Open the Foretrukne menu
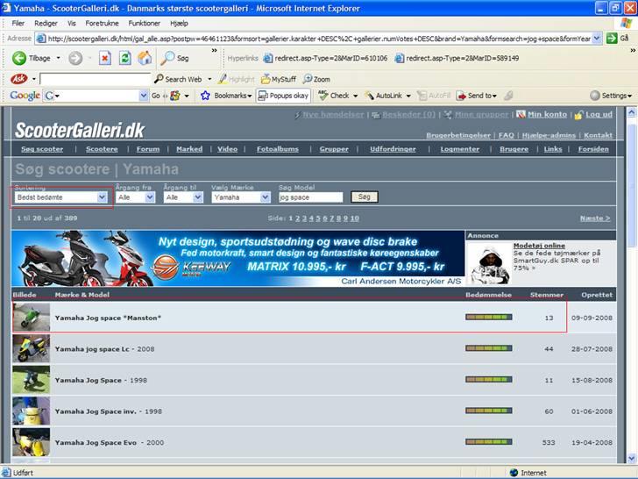This screenshot has height=479, width=638. (102, 23)
